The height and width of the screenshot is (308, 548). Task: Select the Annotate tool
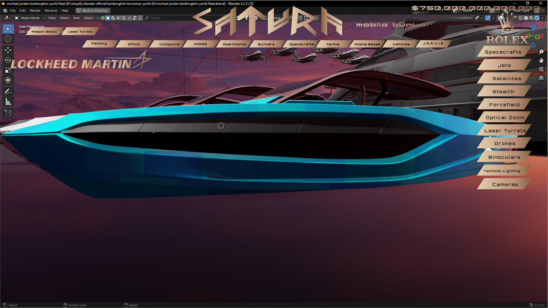coord(8,91)
